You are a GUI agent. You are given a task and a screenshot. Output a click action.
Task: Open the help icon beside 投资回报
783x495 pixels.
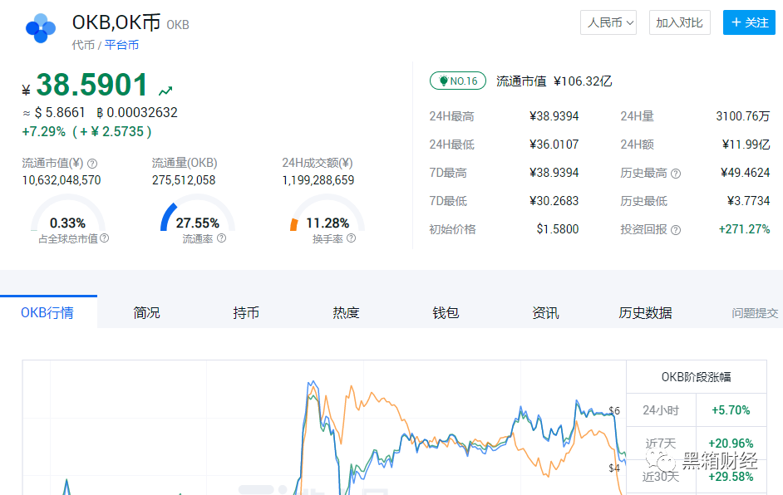675,229
